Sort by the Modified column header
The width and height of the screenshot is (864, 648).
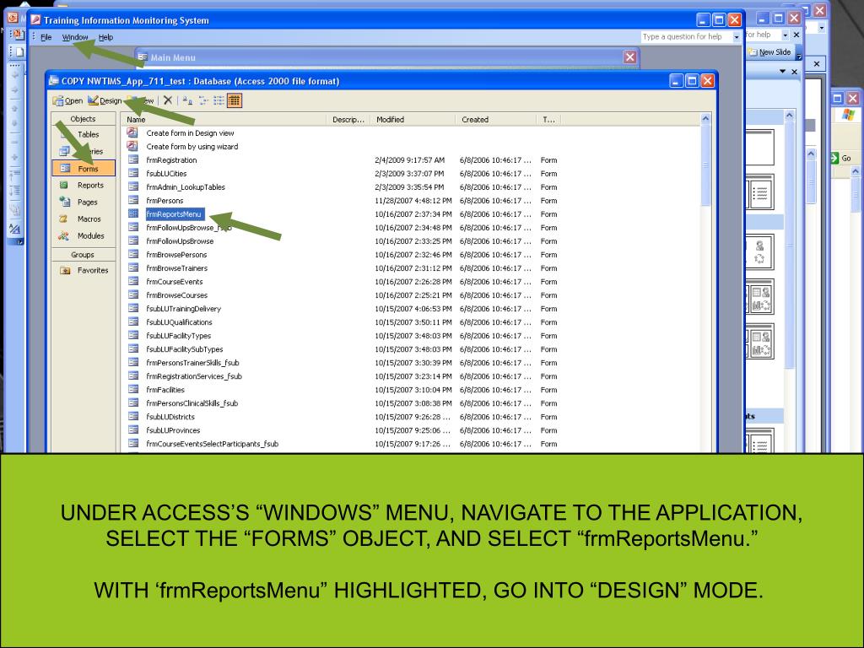tap(413, 120)
